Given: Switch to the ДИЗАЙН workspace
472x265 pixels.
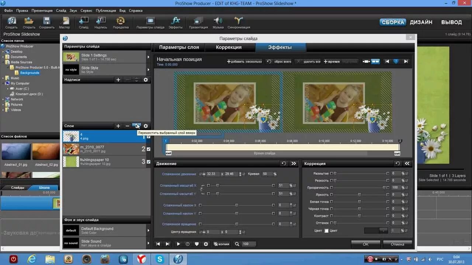Looking at the screenshot, I should 421,22.
